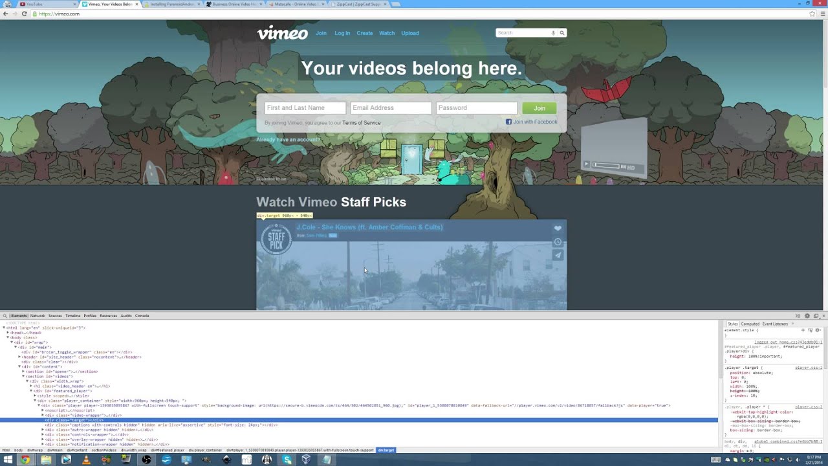
Task: Click the progress bar on the forest mini player
Action: click(x=606, y=166)
